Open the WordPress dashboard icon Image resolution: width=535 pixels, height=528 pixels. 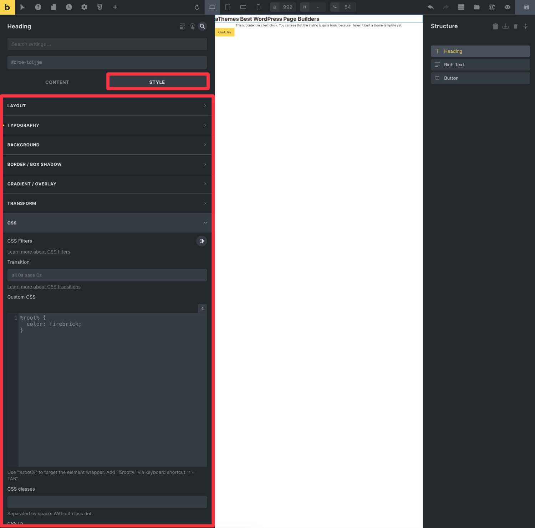(x=492, y=7)
